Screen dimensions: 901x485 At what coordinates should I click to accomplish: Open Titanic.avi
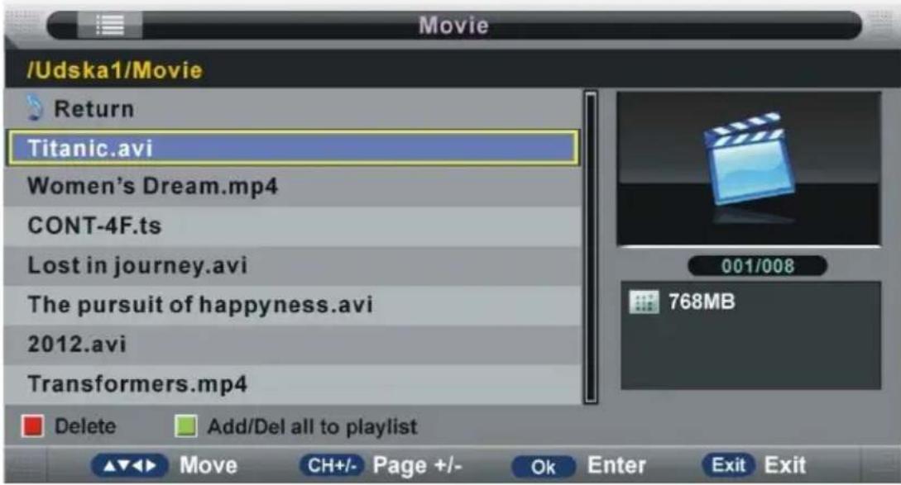293,148
